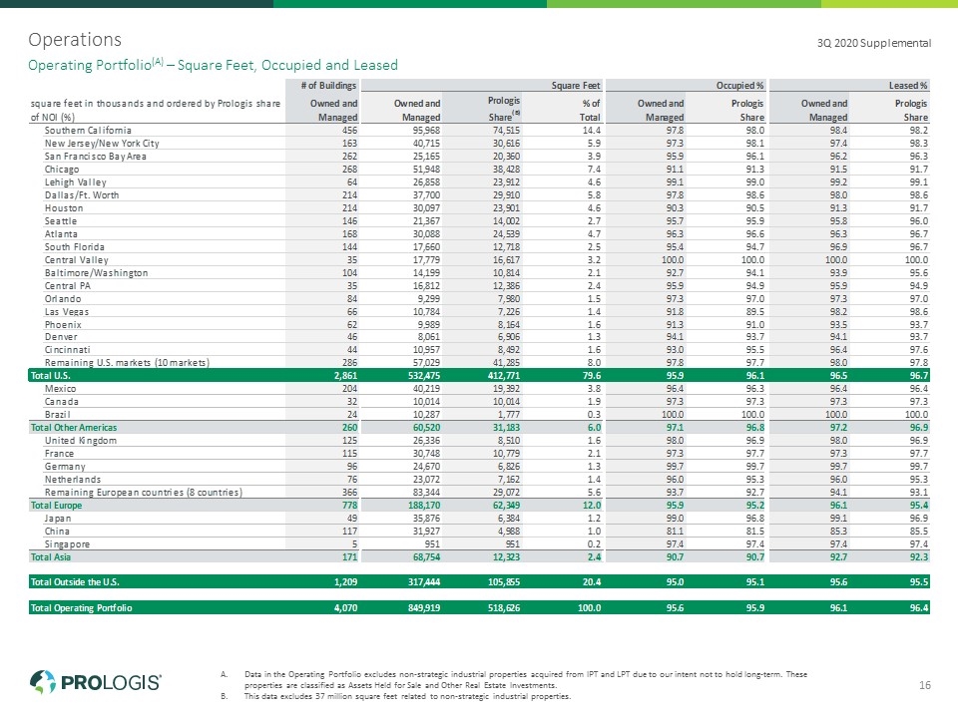Viewport: 958px width, 718px height.
Task: Select the 'Total Europe' row label
Action: pyautogui.click(x=56, y=506)
